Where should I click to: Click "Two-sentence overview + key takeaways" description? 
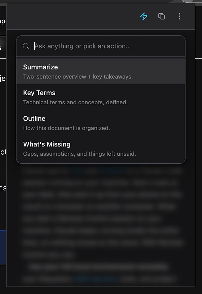(x=78, y=77)
